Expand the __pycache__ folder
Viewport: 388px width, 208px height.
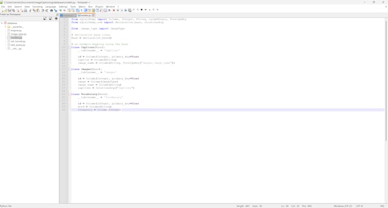[x=6, y=27]
